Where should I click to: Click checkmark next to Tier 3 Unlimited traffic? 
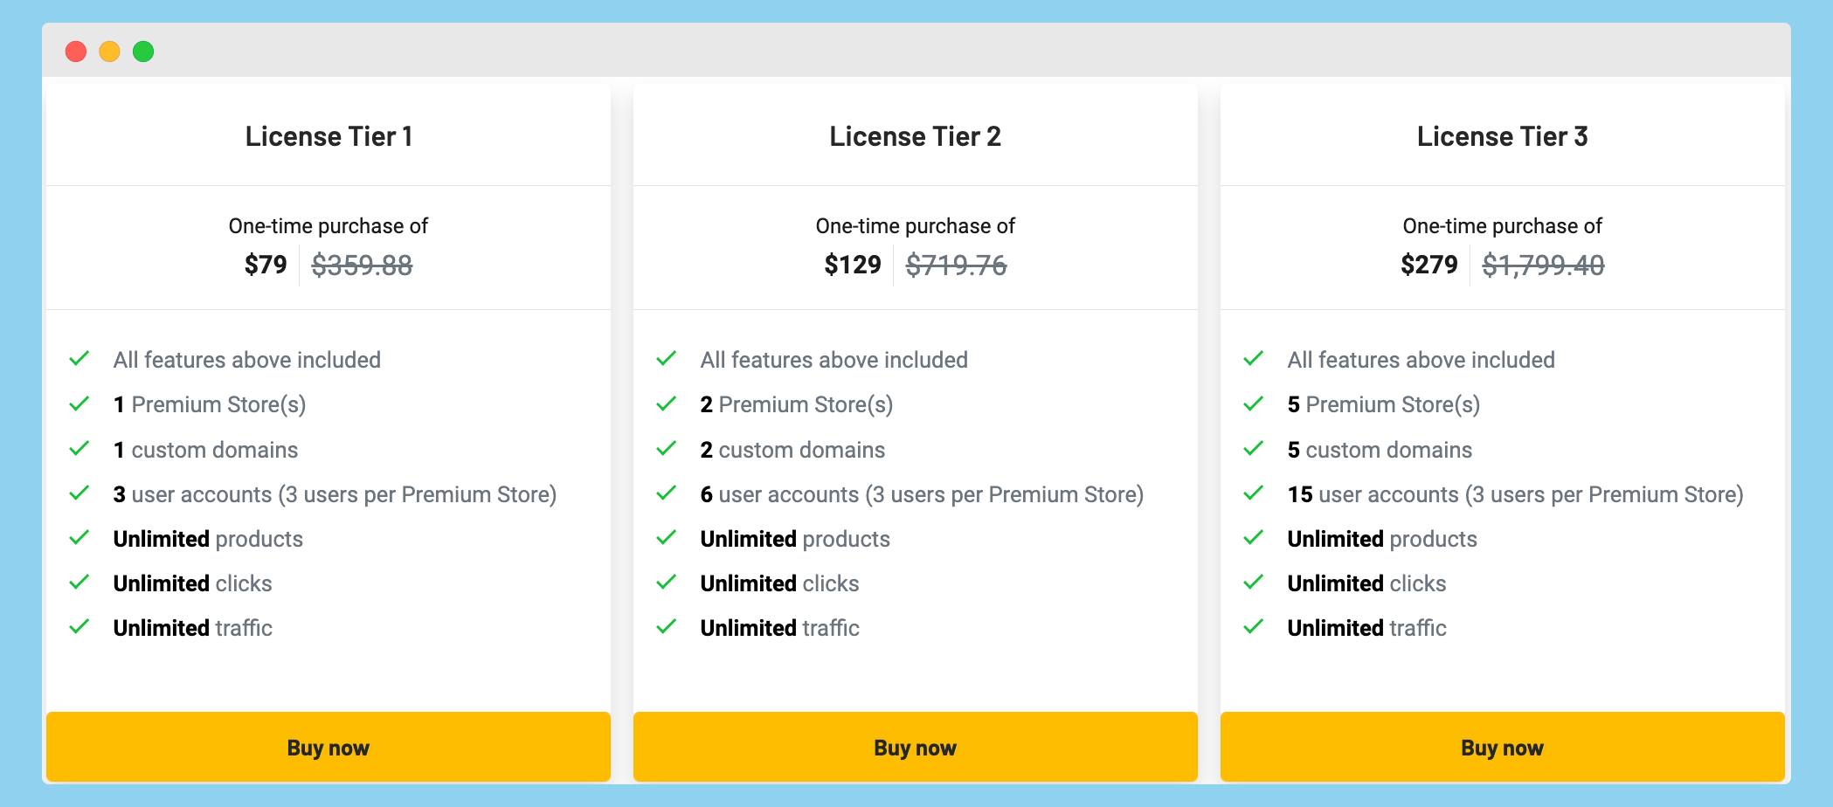(1254, 626)
